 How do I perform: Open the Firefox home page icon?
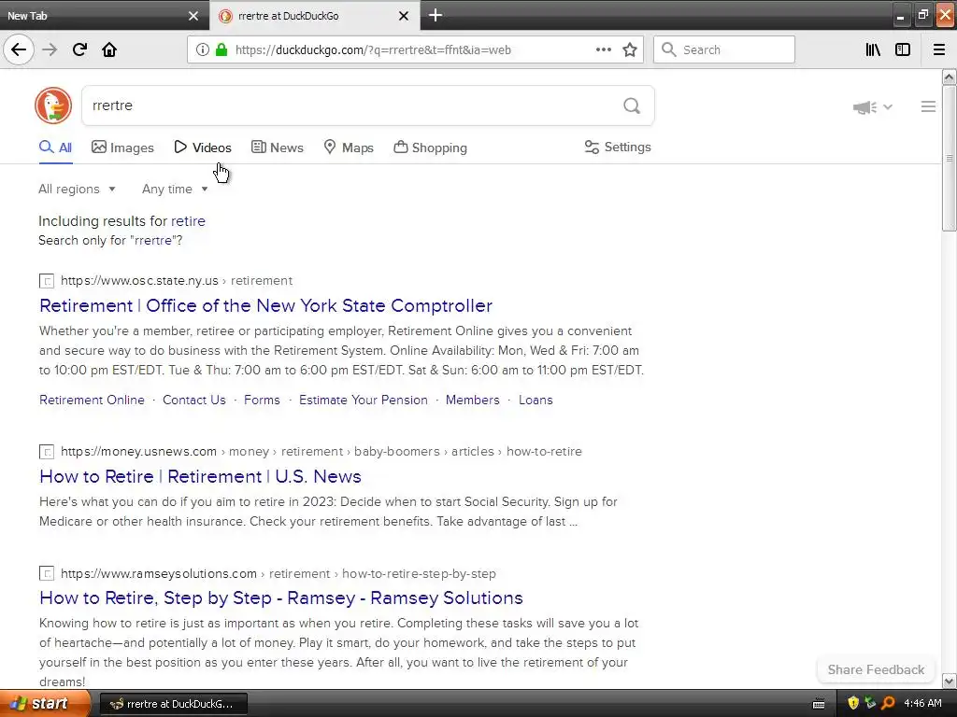[109, 49]
